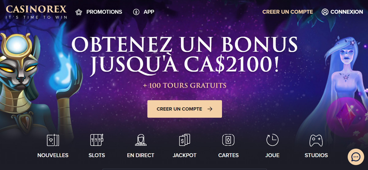
Task: Click the bonus CA$2100 headline banner
Action: 184,55
